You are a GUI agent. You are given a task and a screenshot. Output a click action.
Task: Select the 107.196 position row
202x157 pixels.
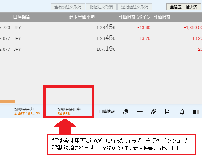[101, 49]
